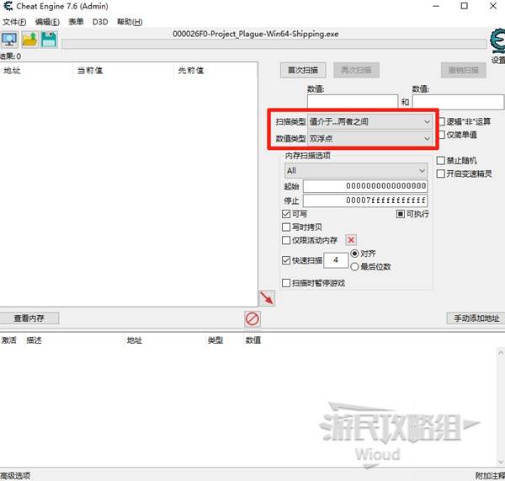Expand the 扫描类型 dropdown
The width and height of the screenshot is (505, 481).
point(370,121)
